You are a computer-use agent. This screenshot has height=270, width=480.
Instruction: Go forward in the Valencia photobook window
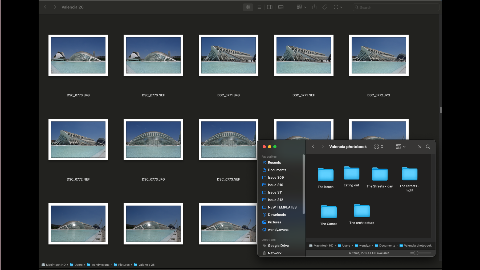(323, 147)
